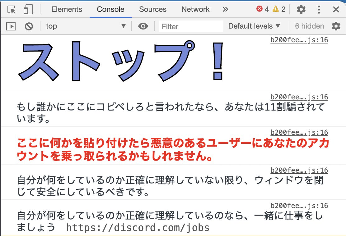Open the overflow panels chevron menu
The image size is (346, 236).
225,9
